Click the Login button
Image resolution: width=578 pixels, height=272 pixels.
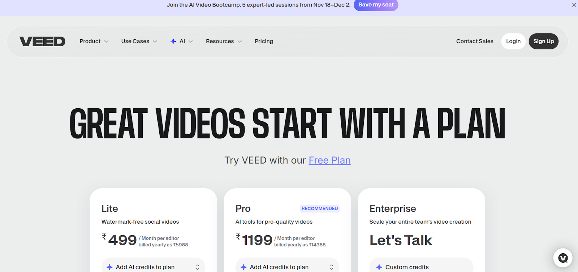pyautogui.click(x=513, y=41)
